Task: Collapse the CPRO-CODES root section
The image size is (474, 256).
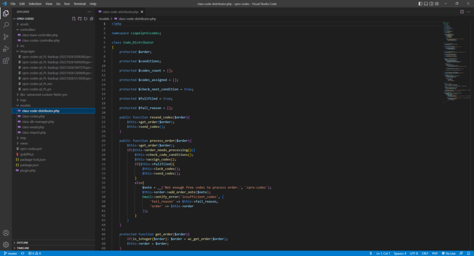Action: coord(25,18)
